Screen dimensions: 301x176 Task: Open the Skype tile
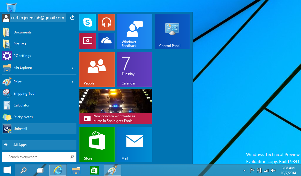click(88, 22)
